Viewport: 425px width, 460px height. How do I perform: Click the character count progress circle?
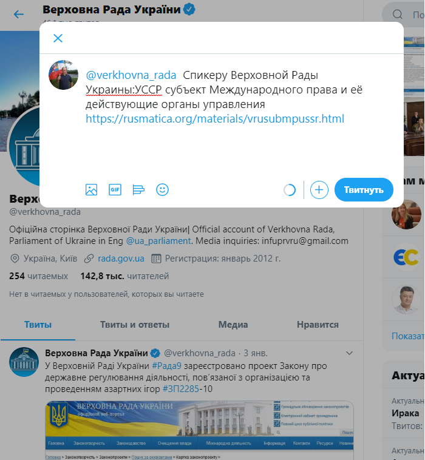pyautogui.click(x=290, y=190)
